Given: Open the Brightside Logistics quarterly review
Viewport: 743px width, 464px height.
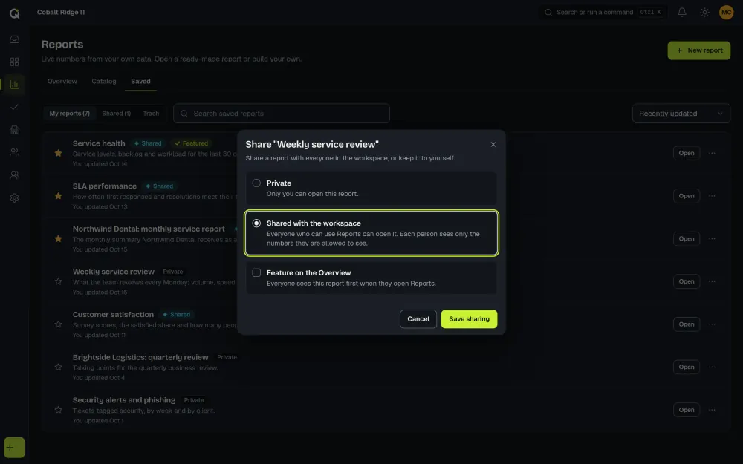Looking at the screenshot, I should coord(686,367).
